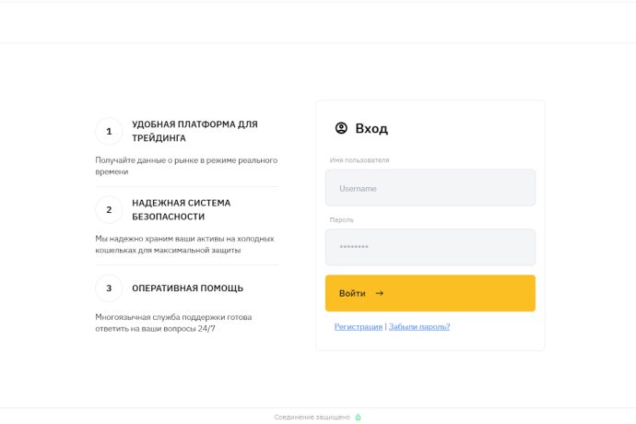Click the step 3 number circle
This screenshot has width=636, height=424.
click(x=109, y=289)
